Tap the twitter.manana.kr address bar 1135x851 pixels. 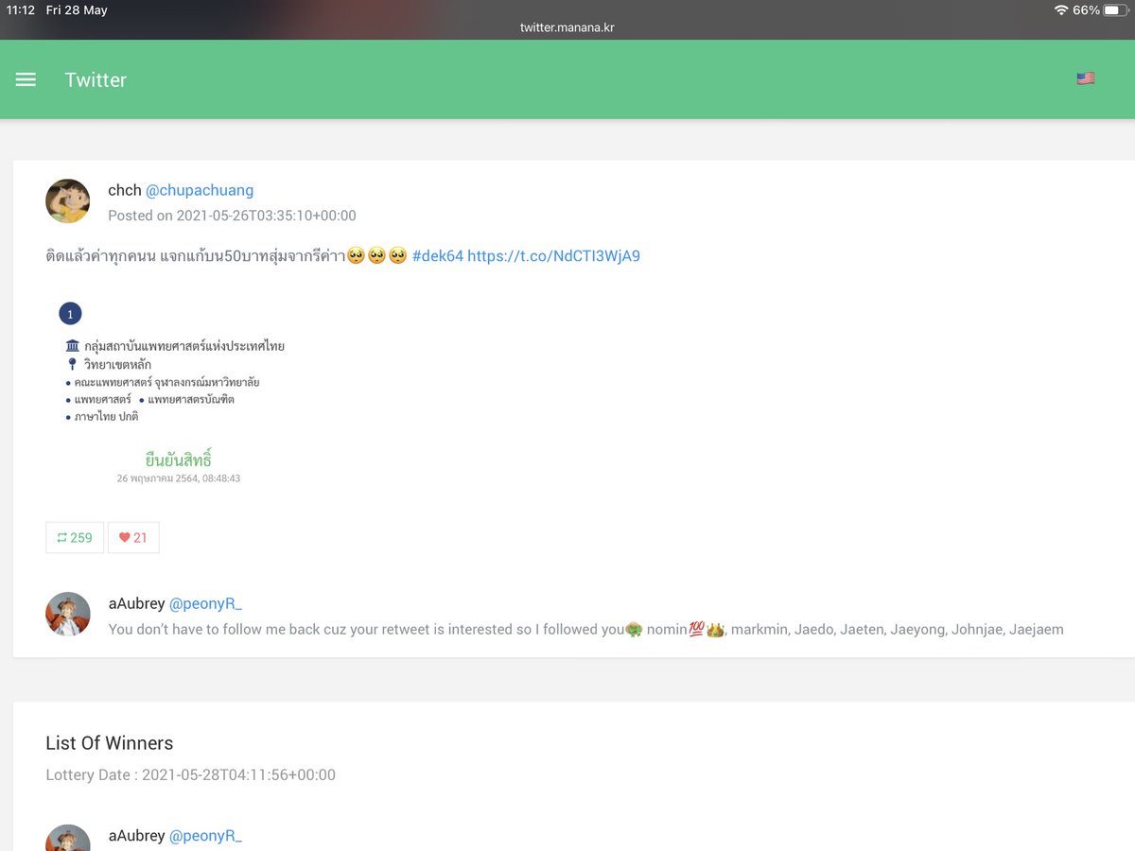click(x=567, y=27)
